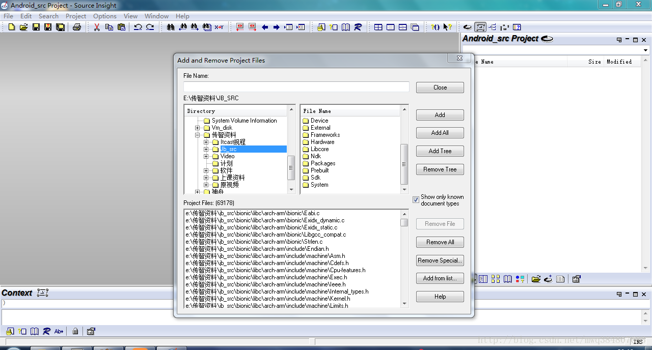Screen dimensions: 652x350
Task: Click the New file toolbar icon
Action: tap(12, 27)
